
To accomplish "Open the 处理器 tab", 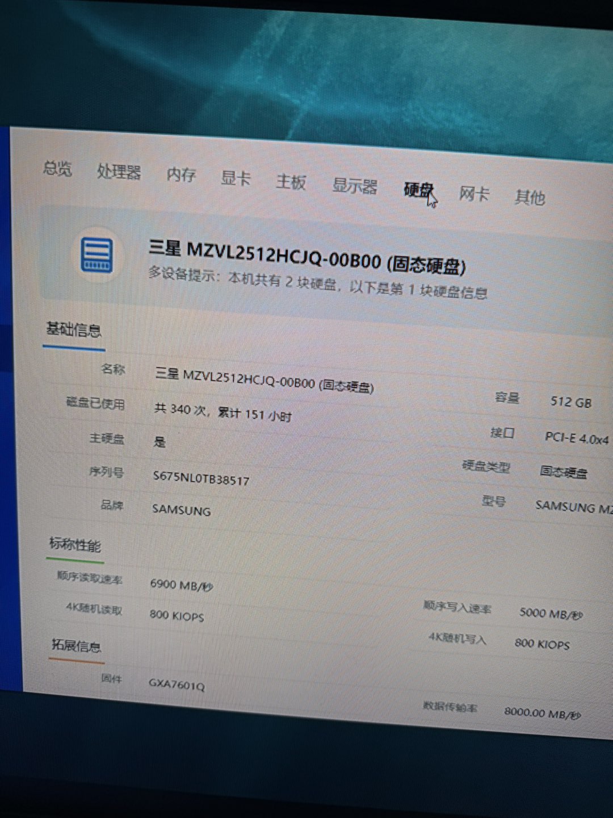I will click(119, 172).
